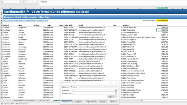The height and width of the screenshot is (105, 187).
Task: Click the Remplacer button at dialog bottom
Action: point(78,102)
